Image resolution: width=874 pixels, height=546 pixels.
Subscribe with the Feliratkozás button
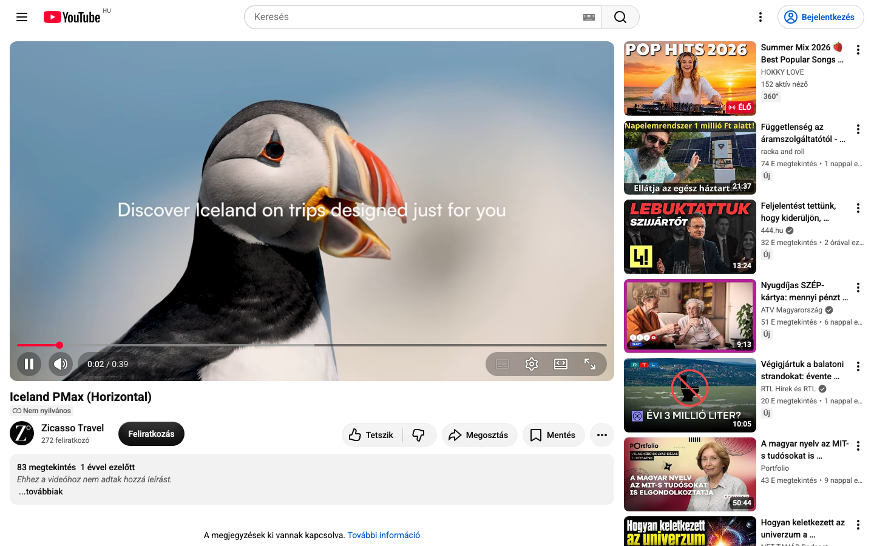pos(151,434)
